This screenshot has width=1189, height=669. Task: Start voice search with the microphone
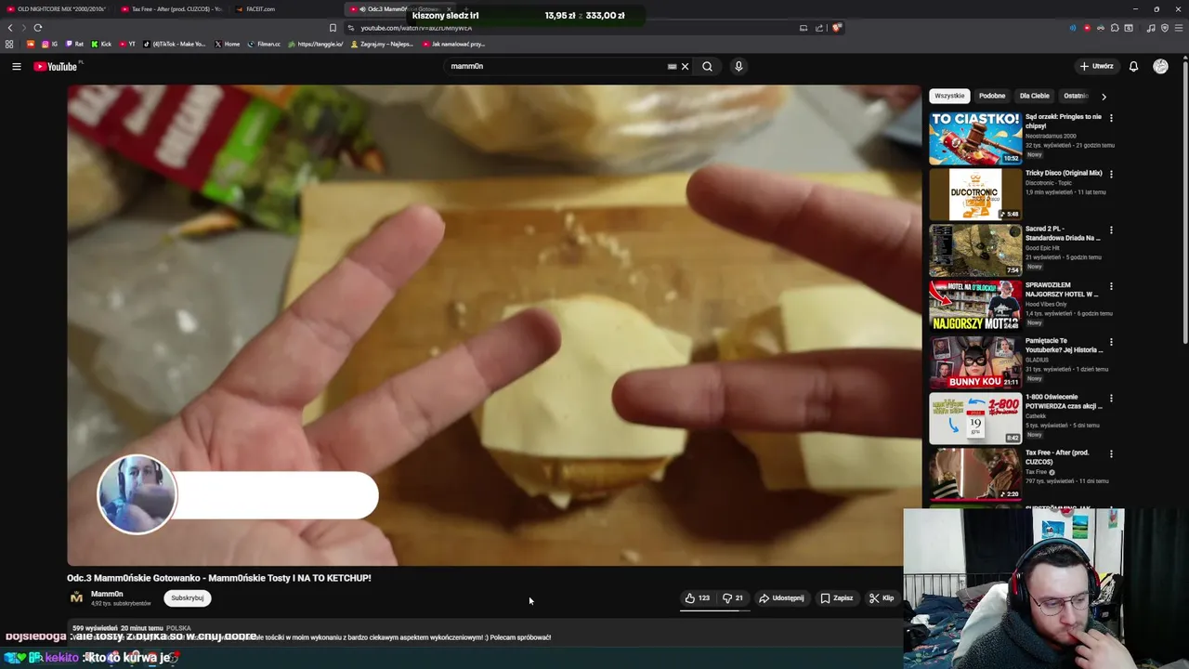(x=738, y=66)
